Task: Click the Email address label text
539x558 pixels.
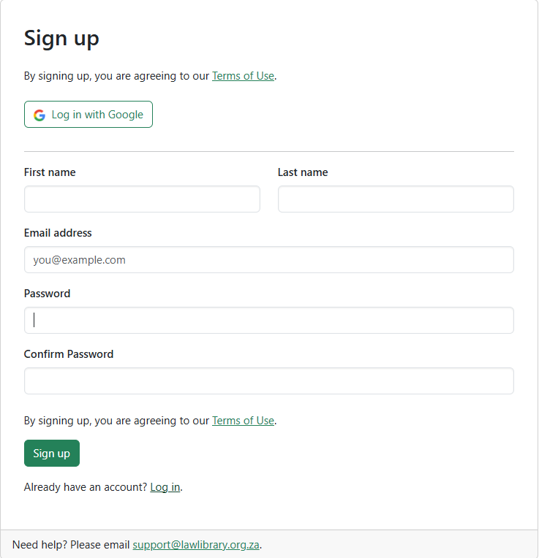Action: pyautogui.click(x=58, y=233)
